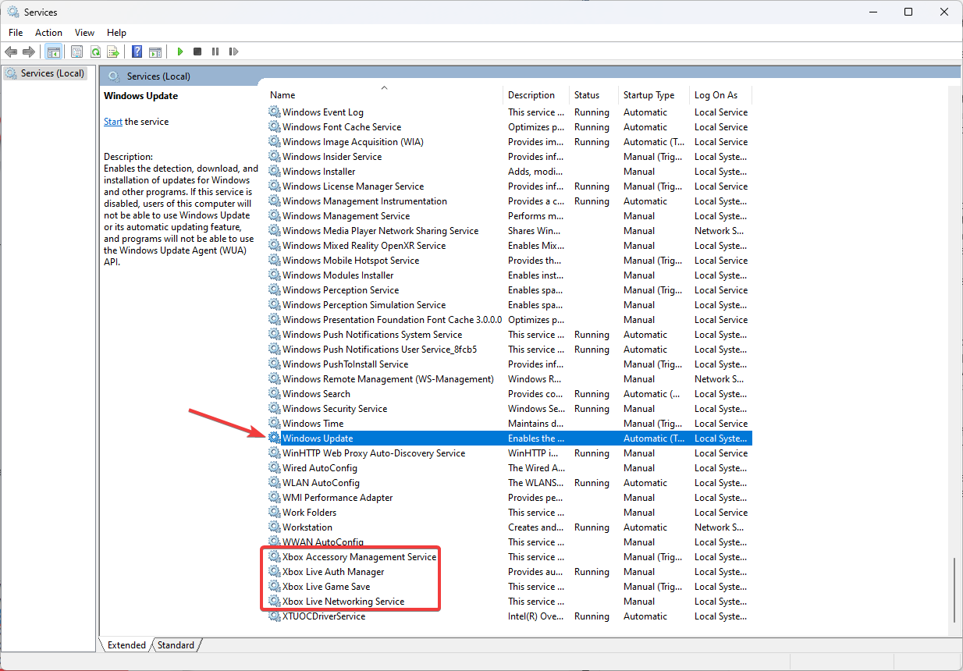Select the Windows Search service row

pos(315,393)
